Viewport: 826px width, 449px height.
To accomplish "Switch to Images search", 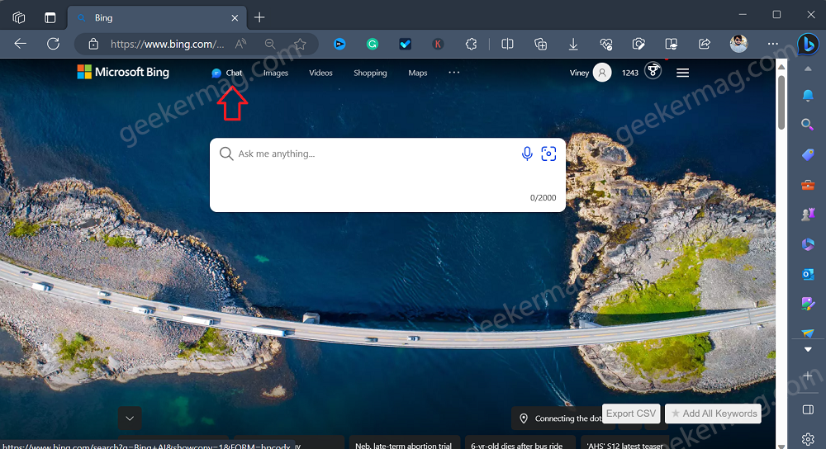I will pos(276,73).
